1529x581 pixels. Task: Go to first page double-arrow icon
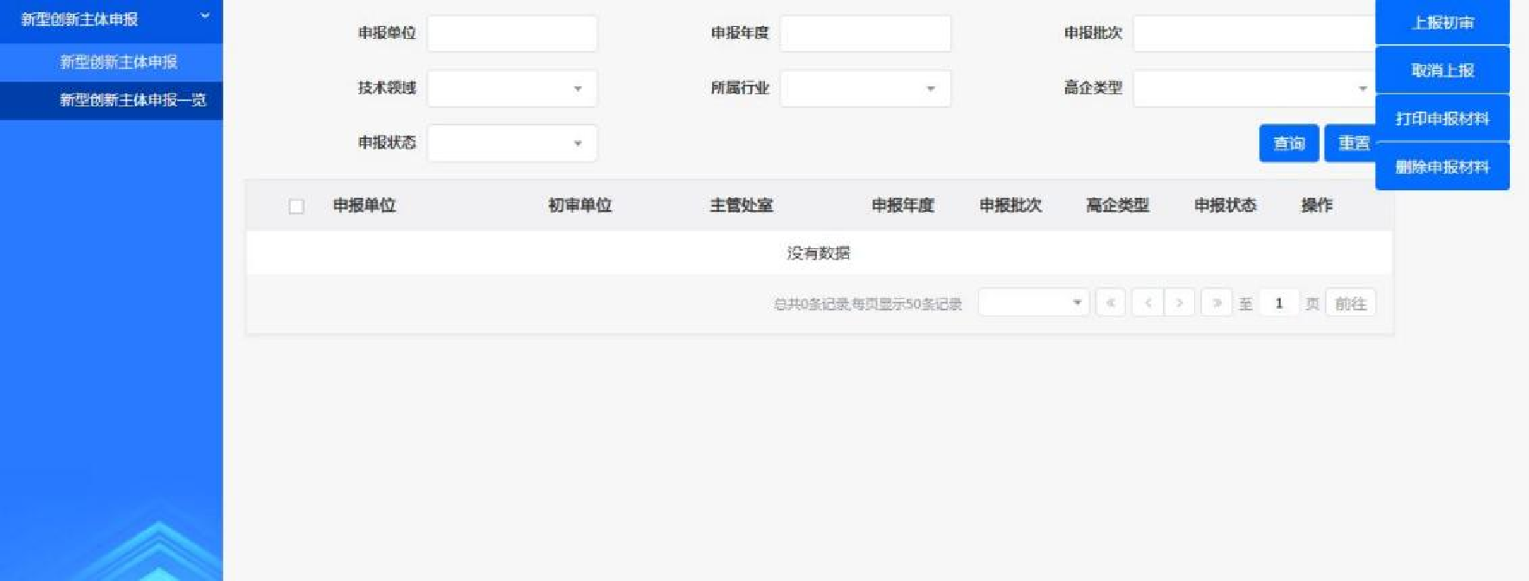[1110, 303]
